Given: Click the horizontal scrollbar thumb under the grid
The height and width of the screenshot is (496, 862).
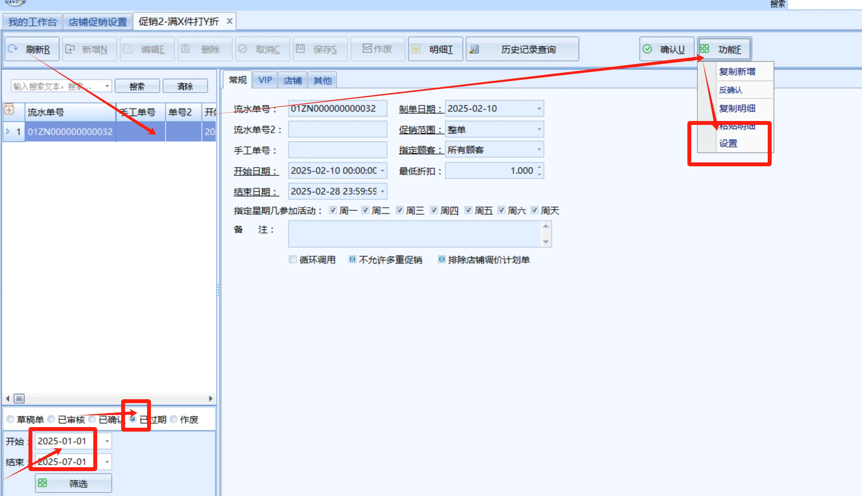Looking at the screenshot, I should 19,398.
